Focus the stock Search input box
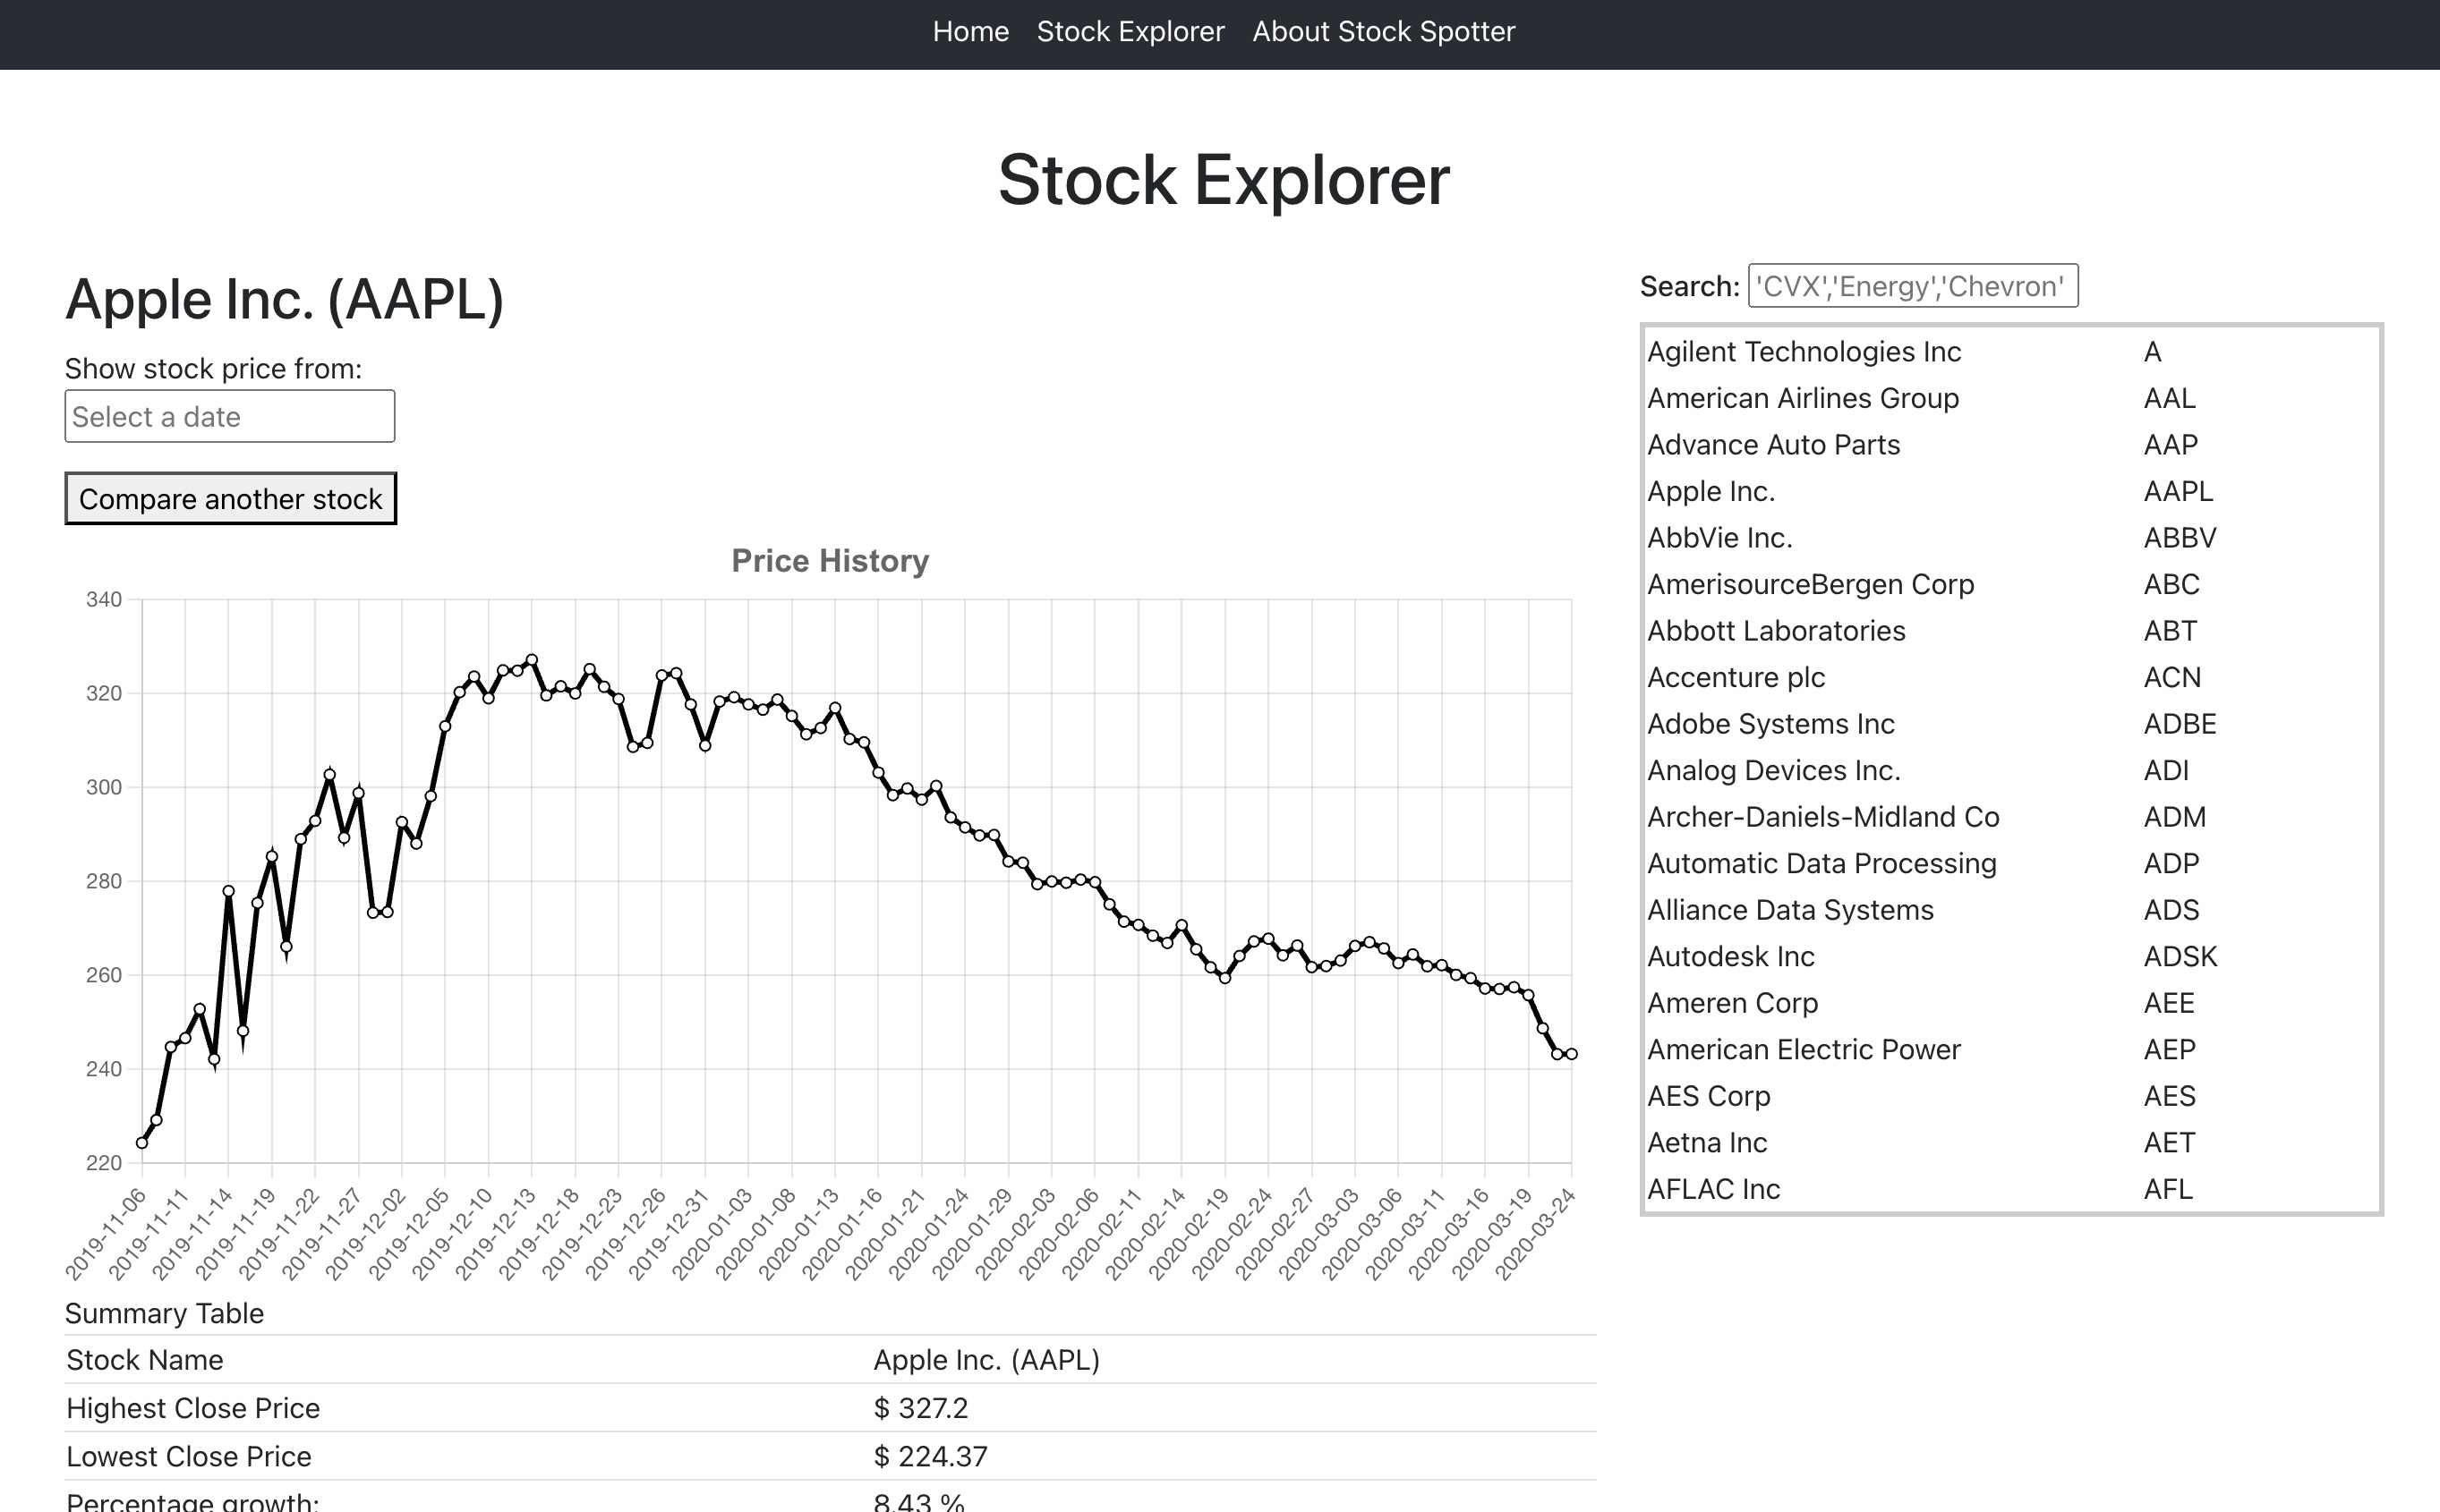 point(1911,286)
